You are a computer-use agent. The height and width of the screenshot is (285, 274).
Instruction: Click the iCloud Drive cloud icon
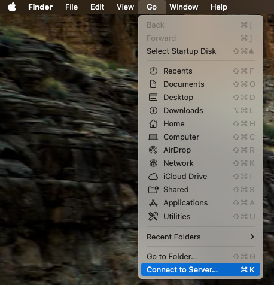tap(153, 177)
